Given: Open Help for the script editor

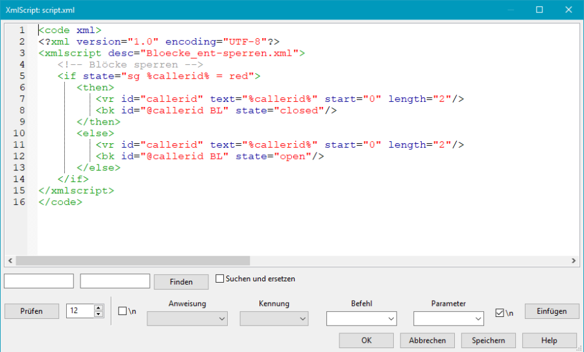Looking at the screenshot, I should (549, 340).
